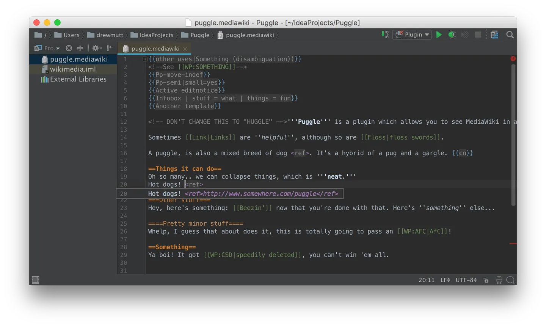Click the "==Things it can do==" heading line
Viewport: 546px width, 327px height.
(x=185, y=169)
